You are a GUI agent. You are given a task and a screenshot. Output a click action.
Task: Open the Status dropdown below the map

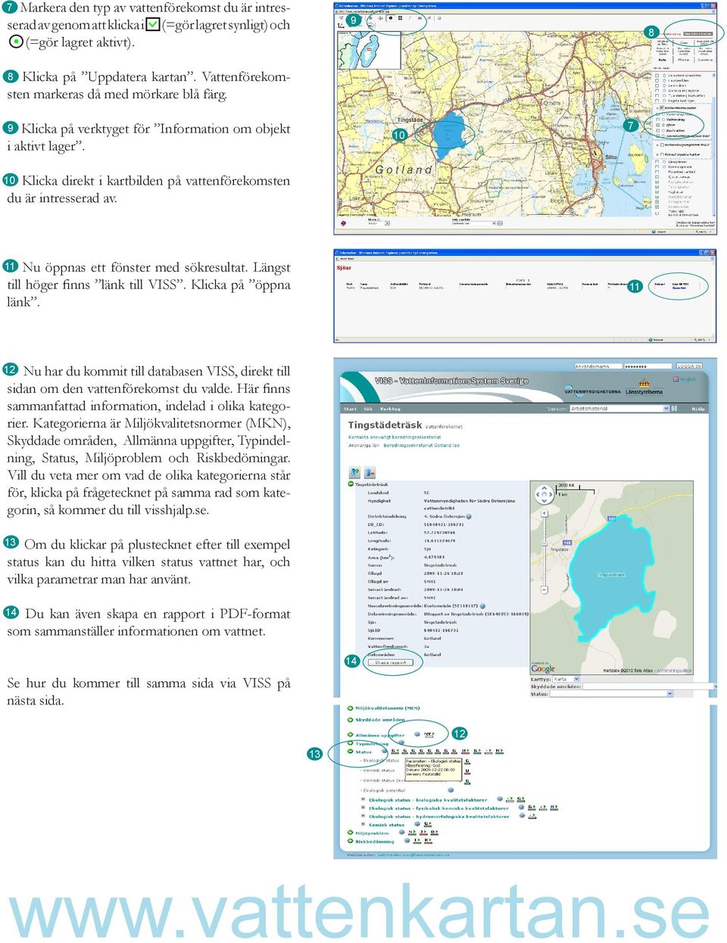pos(611,693)
